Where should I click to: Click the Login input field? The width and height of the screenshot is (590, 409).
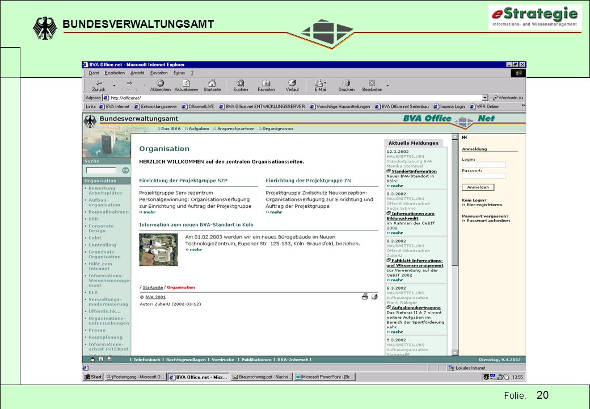point(484,165)
